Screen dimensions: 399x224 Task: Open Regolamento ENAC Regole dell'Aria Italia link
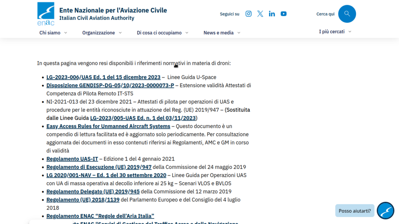pos(100,216)
